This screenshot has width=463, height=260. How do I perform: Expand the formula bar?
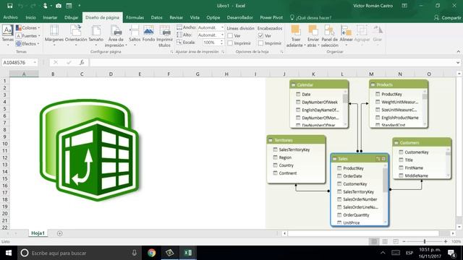pos(458,63)
